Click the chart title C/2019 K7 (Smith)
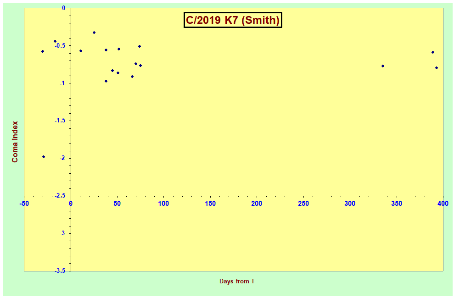The width and height of the screenshot is (454, 298). [x=233, y=20]
